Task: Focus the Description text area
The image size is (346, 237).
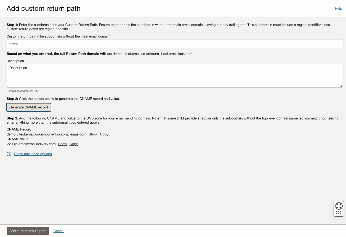Action: pos(174,76)
